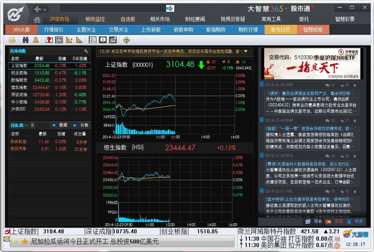Click the red pin chart toolbar icon
Image resolution: width=374 pixels, height=252 pixels.
(x=49, y=40)
